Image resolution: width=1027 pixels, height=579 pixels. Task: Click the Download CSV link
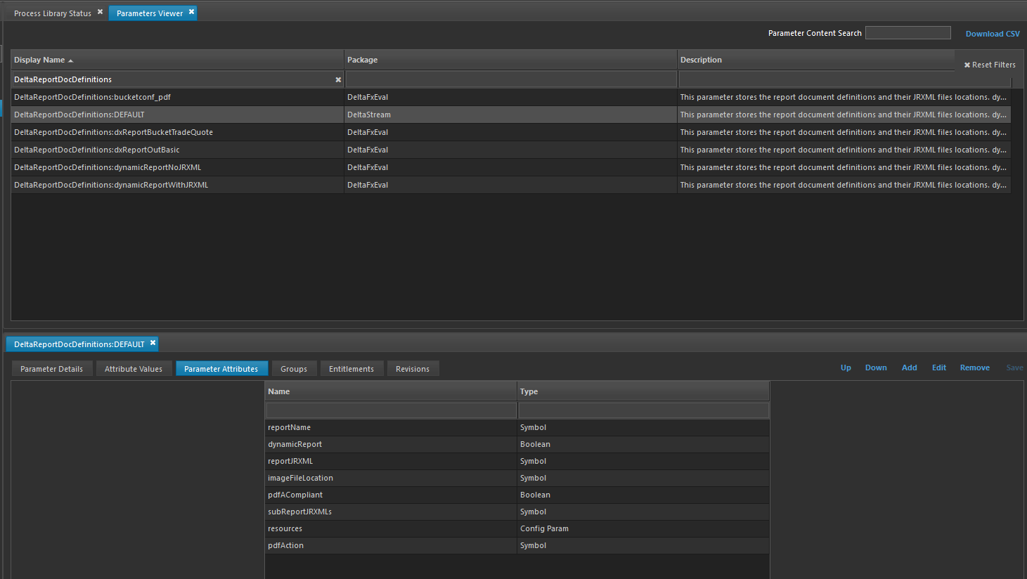pos(993,34)
